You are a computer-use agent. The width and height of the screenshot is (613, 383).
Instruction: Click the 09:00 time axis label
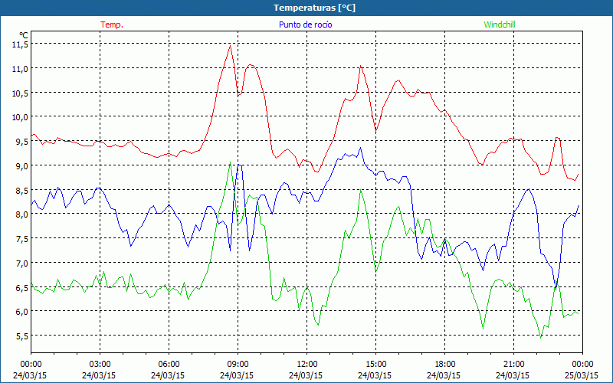(238, 365)
